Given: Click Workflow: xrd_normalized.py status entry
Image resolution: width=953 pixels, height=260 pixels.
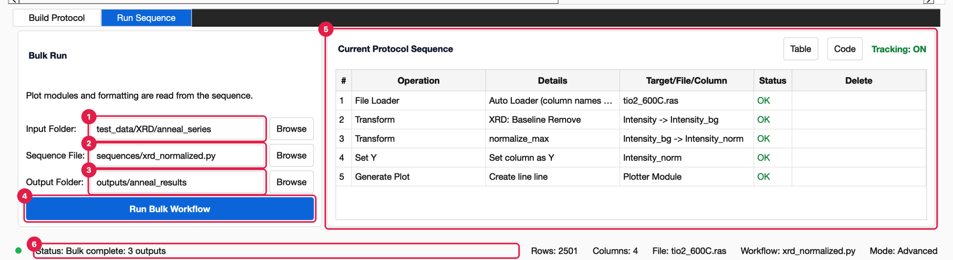Looking at the screenshot, I should point(798,251).
